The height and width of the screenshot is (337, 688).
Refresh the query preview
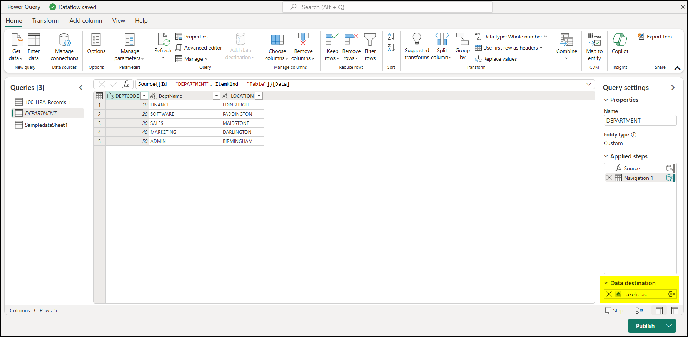[163, 46]
